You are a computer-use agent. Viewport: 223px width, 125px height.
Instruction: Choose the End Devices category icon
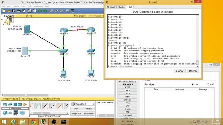5,113
